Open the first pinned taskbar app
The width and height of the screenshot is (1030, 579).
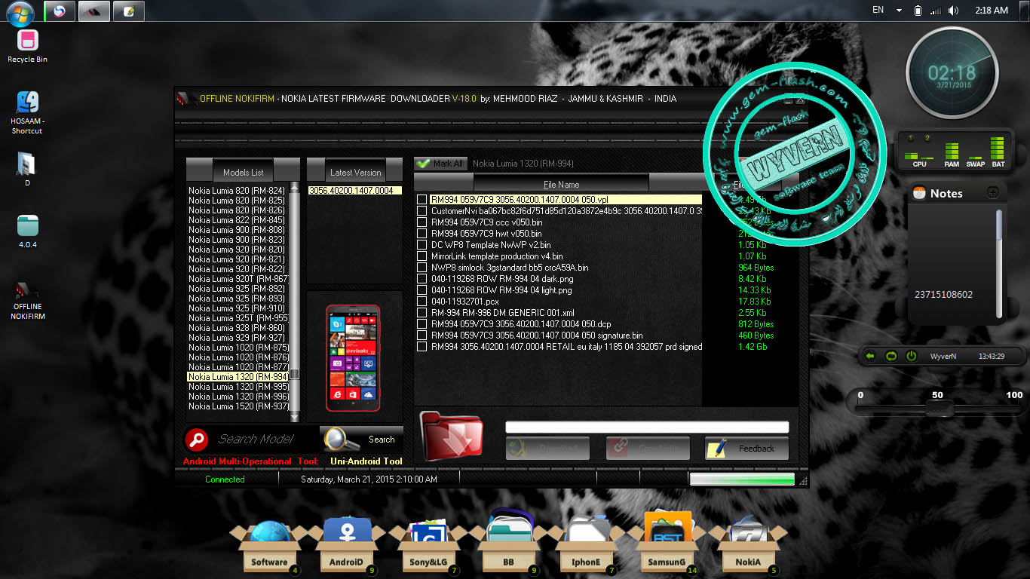(x=60, y=11)
